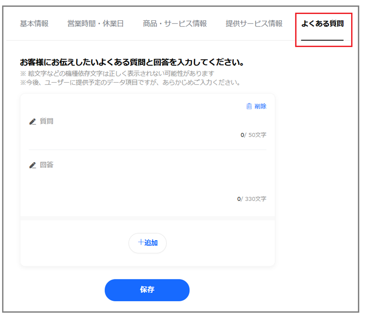Select the 提供サービス情報 tab
The image size is (366, 319).
click(254, 24)
